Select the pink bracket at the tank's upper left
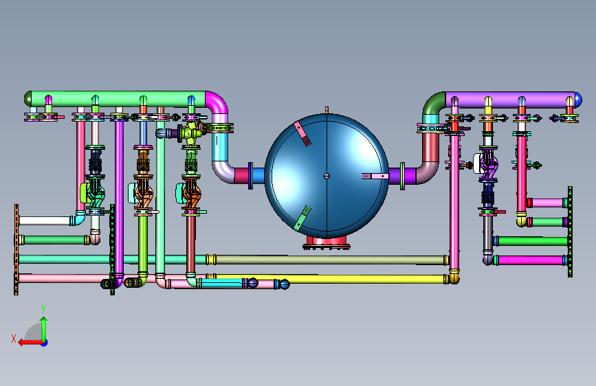596x386 pixels. coord(302,133)
